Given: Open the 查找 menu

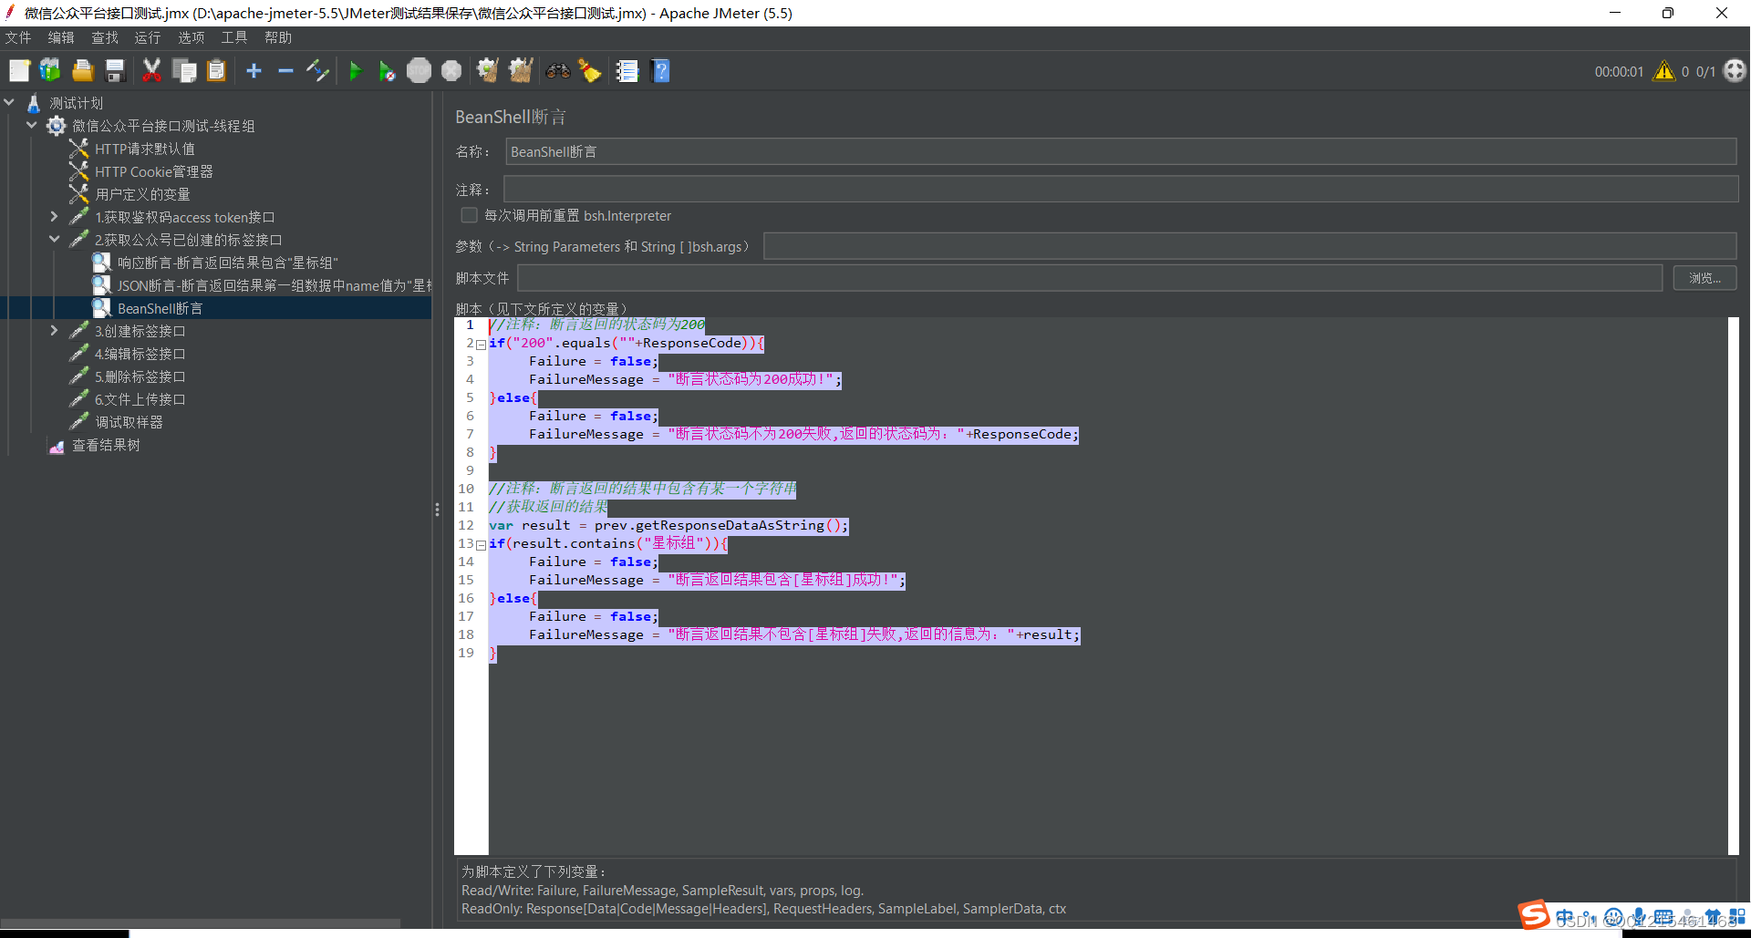Looking at the screenshot, I should [x=105, y=37].
